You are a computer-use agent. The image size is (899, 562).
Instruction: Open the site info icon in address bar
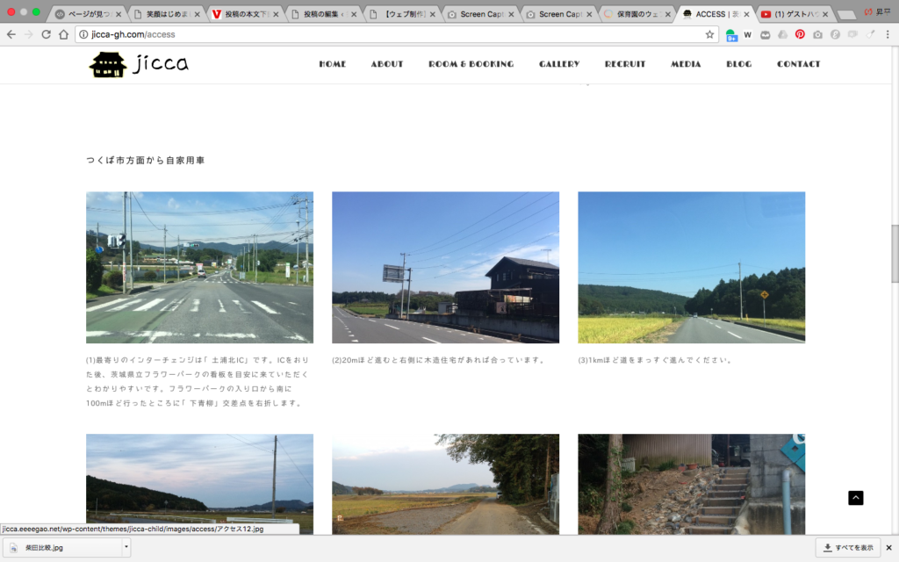coord(83,34)
